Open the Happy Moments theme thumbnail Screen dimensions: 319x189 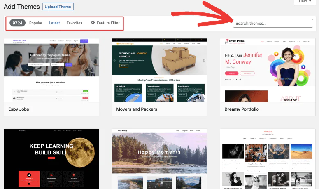[x=160, y=159]
